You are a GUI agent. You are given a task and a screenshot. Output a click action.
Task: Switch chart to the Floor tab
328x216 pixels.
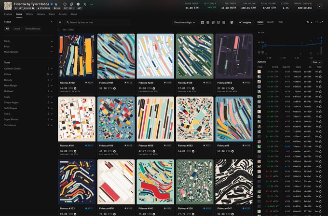tap(280, 22)
